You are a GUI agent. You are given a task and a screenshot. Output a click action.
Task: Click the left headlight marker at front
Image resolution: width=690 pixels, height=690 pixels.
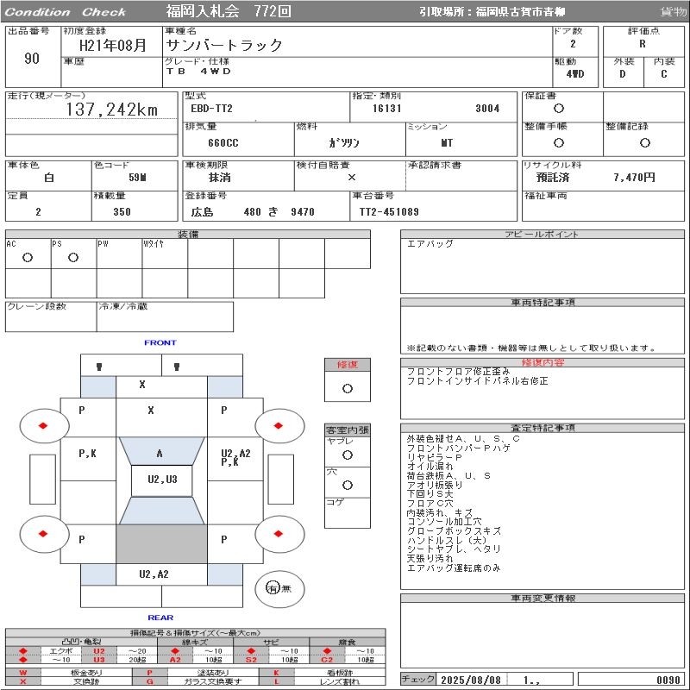pyautogui.click(x=98, y=366)
